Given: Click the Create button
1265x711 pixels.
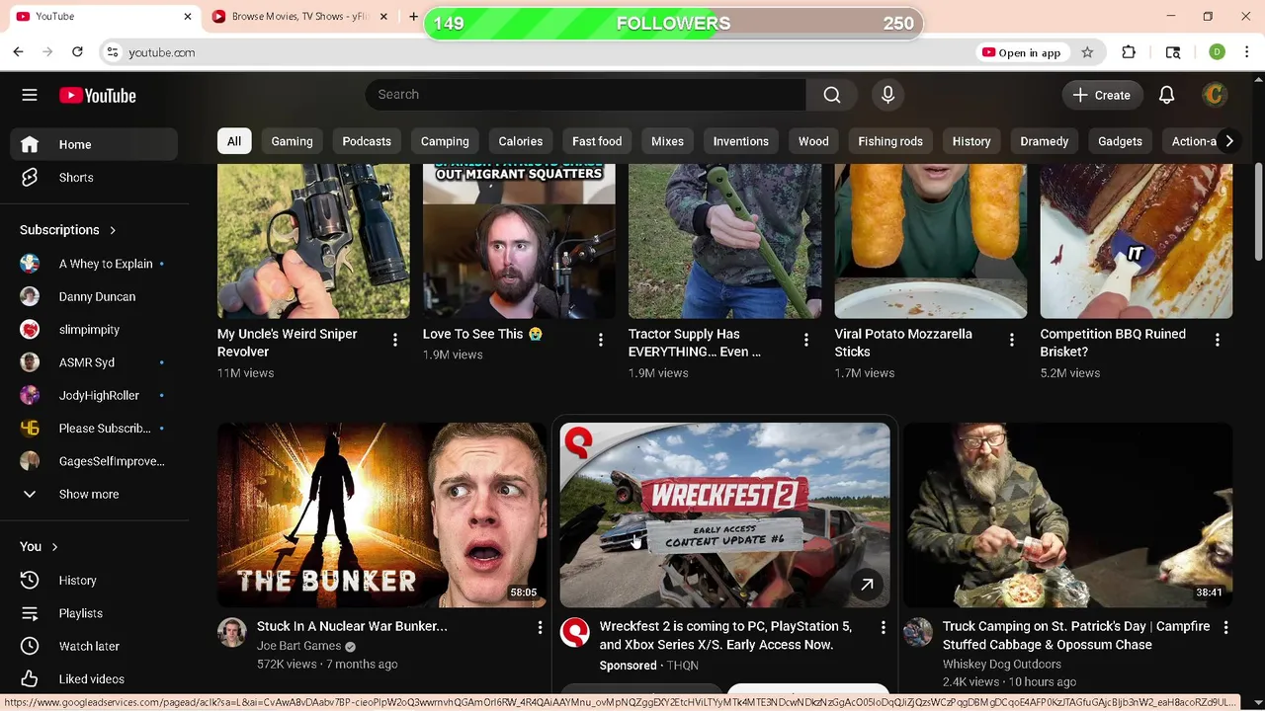Looking at the screenshot, I should pos(1101,95).
